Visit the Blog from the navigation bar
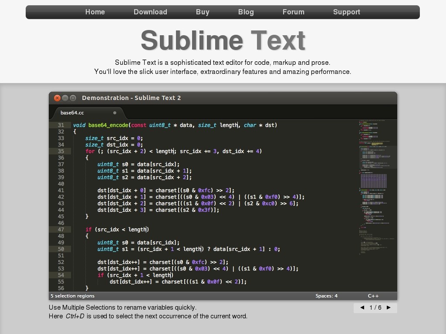Image resolution: width=446 pixels, height=334 pixels. pos(246,12)
